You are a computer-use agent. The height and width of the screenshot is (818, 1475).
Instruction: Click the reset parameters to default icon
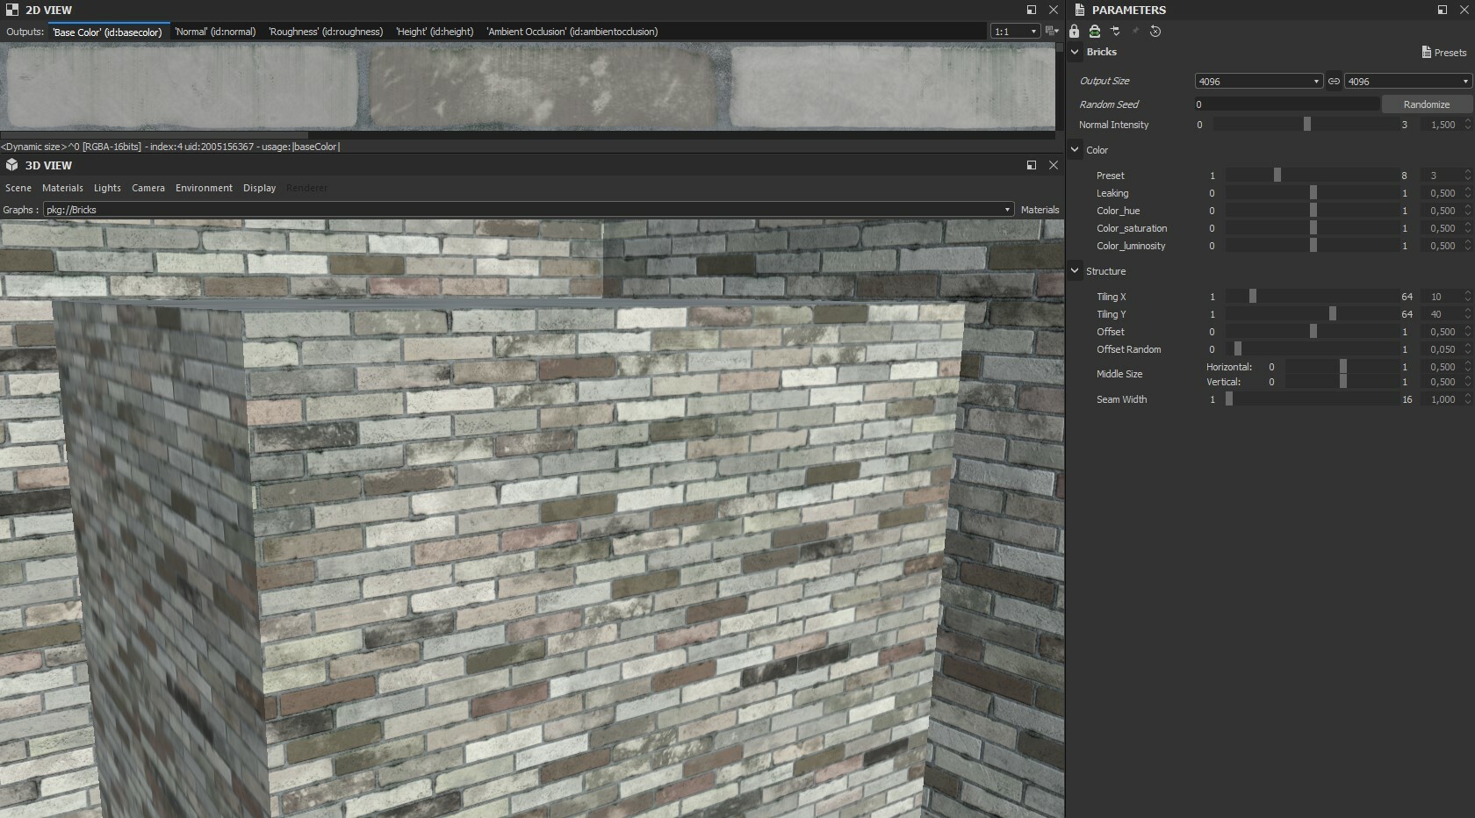[x=1155, y=32]
